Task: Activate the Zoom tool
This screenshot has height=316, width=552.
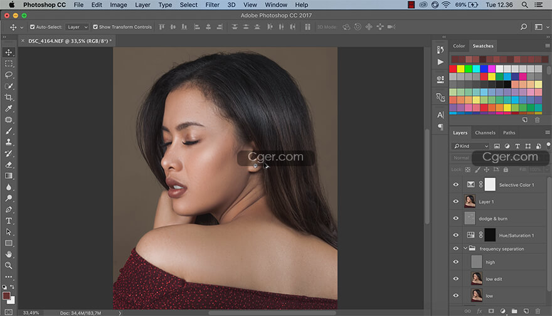Action: 9,266
